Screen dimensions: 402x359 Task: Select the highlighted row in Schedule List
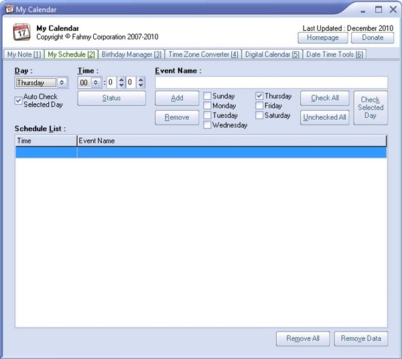pyautogui.click(x=201, y=153)
